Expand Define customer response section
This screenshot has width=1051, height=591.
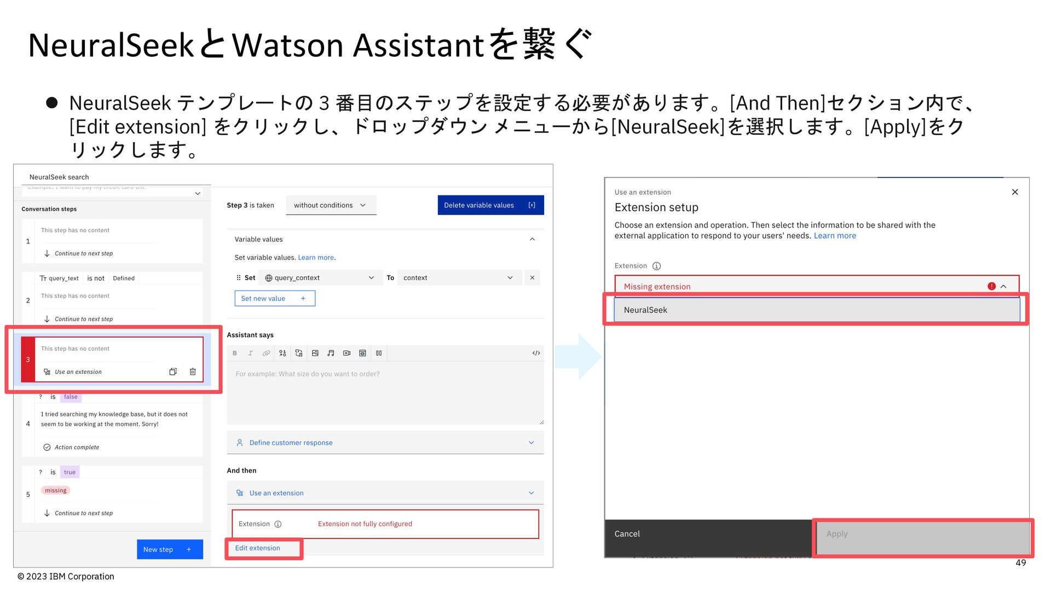pyautogui.click(x=385, y=443)
